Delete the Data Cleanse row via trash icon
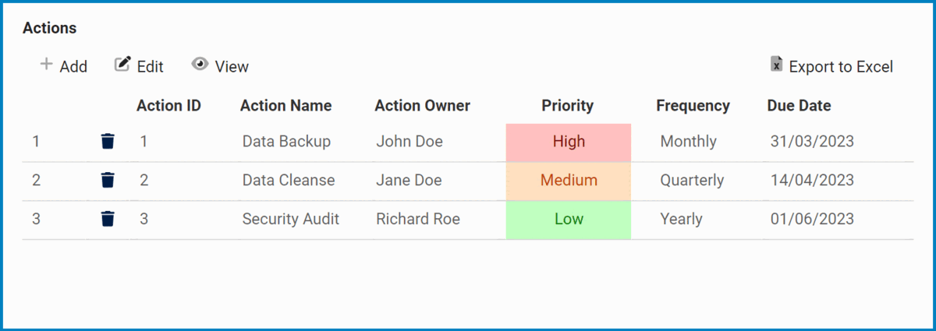 point(108,180)
